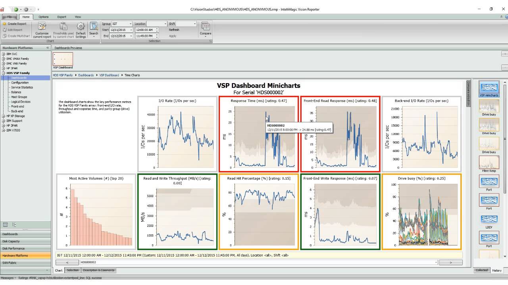Screen dimensions: 508x285
Task: Open Default Settings gear
Action: 81,27
